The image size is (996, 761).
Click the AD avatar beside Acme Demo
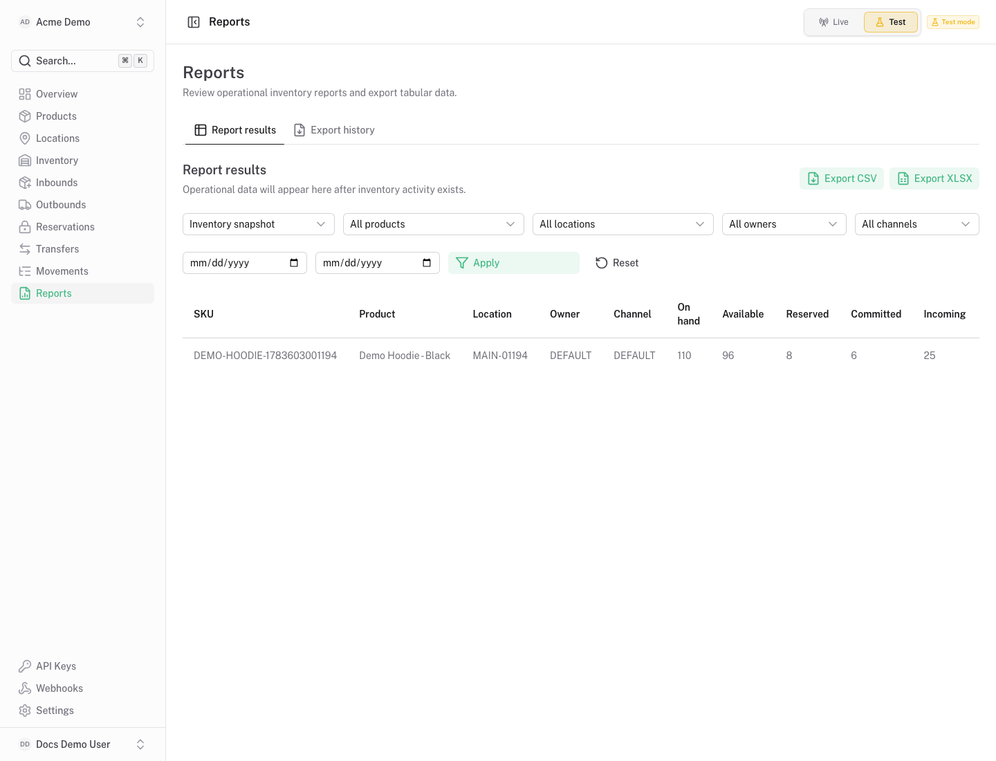[x=25, y=22]
